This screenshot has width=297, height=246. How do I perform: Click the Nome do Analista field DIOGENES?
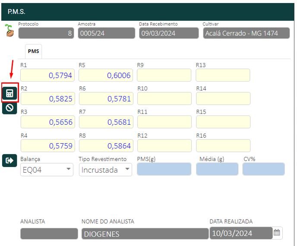pos(145,234)
